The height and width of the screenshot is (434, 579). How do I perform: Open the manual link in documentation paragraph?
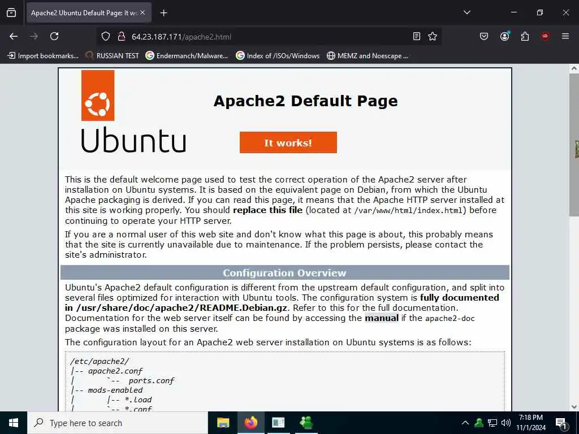382,318
